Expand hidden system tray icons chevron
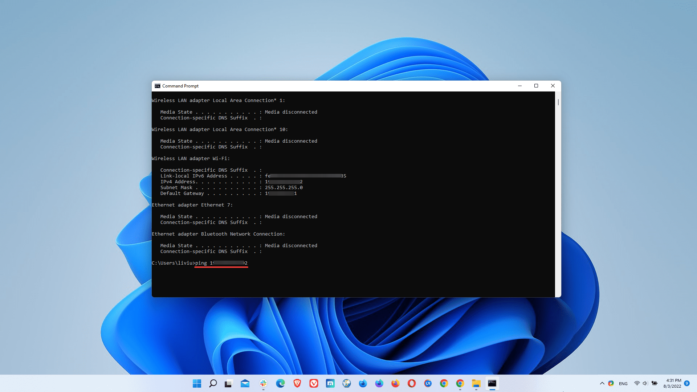Viewport: 697px width, 392px height. pos(602,383)
